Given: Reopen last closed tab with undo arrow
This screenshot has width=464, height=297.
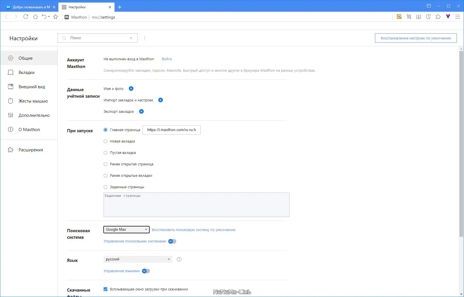Looking at the screenshot, I should click(x=44, y=17).
